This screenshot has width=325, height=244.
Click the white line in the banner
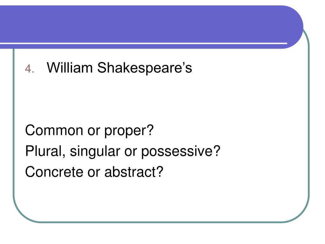(143, 43)
